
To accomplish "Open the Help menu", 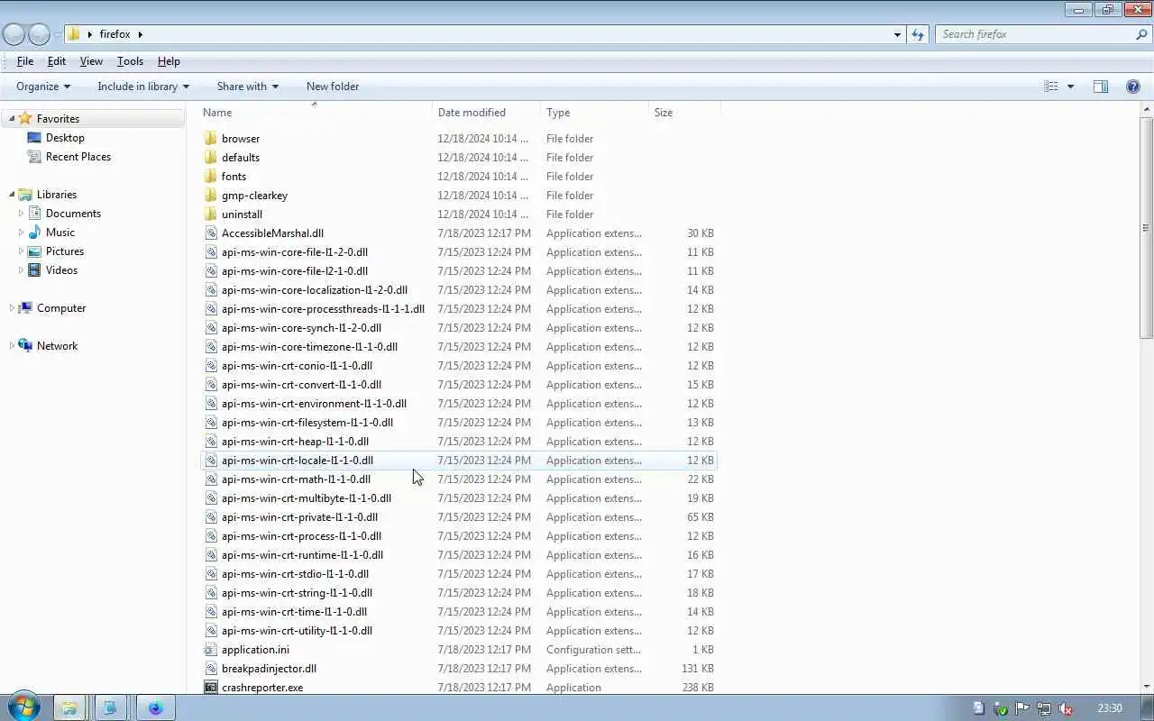I will [x=169, y=61].
